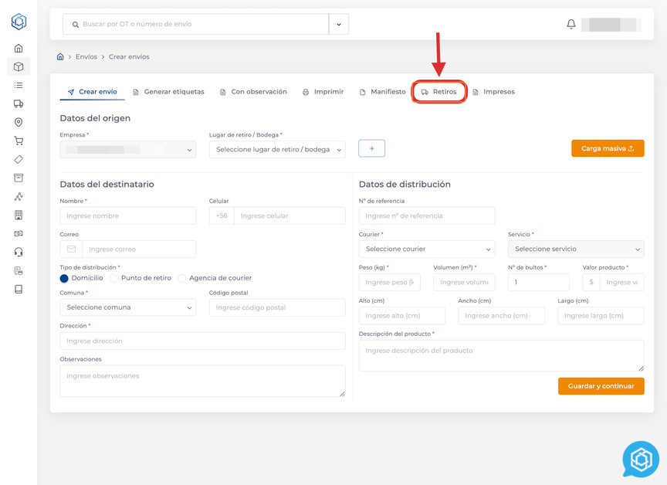
Task: Click the truck icon in the sidebar
Action: (x=19, y=103)
